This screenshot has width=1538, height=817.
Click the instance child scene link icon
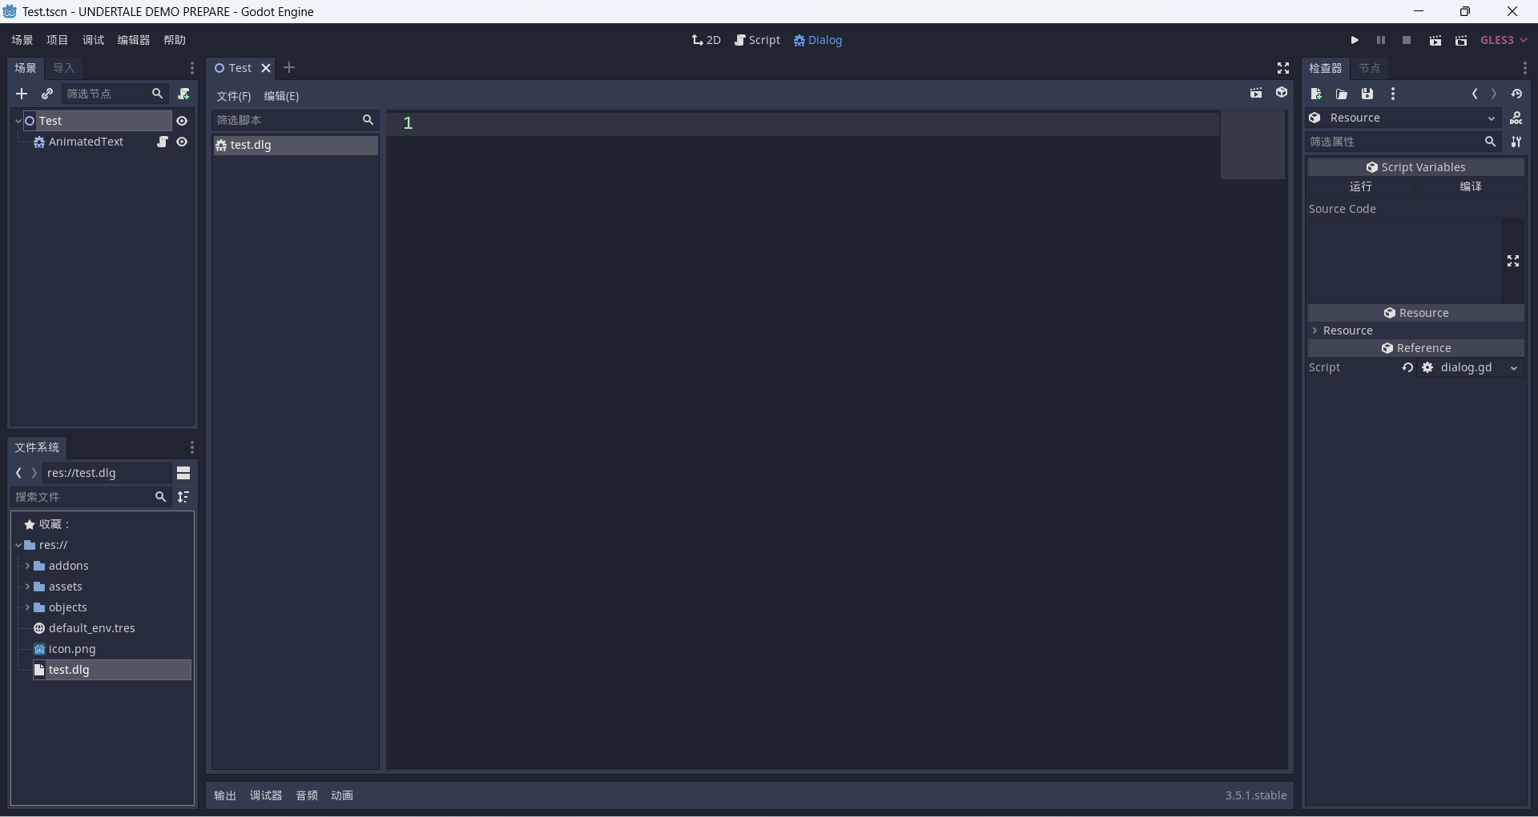point(47,94)
